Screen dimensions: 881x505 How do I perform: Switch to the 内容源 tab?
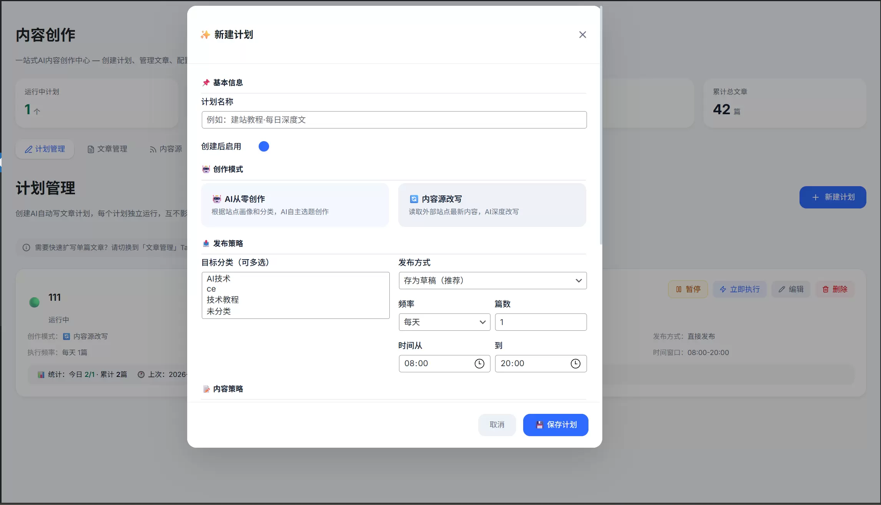[166, 149]
